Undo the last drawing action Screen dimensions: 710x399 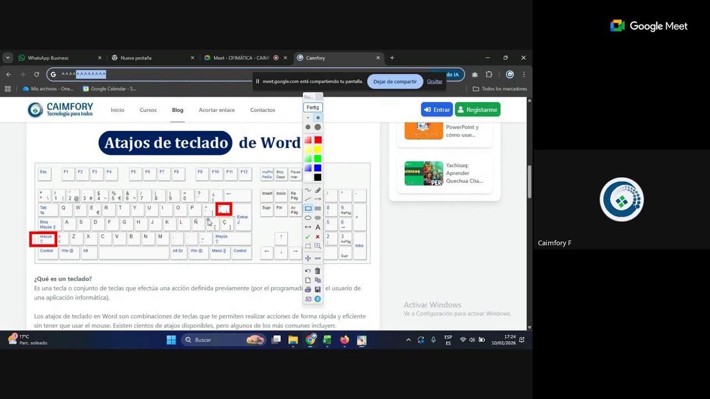pyautogui.click(x=308, y=271)
